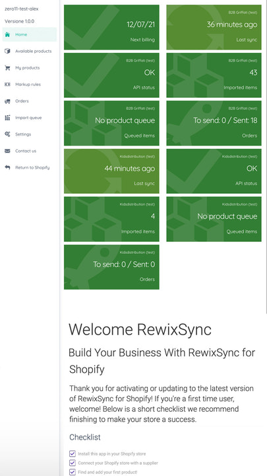Open Kidsdistribution Last sync 44 minutes ago card

pyautogui.click(x=111, y=171)
